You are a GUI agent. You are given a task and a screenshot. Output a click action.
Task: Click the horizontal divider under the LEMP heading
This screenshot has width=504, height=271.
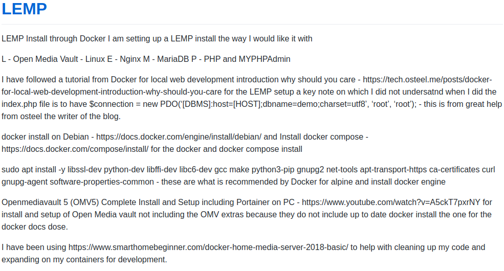[x=252, y=24]
